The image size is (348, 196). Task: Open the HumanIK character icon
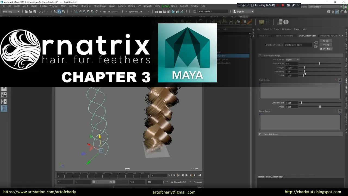[333, 12]
